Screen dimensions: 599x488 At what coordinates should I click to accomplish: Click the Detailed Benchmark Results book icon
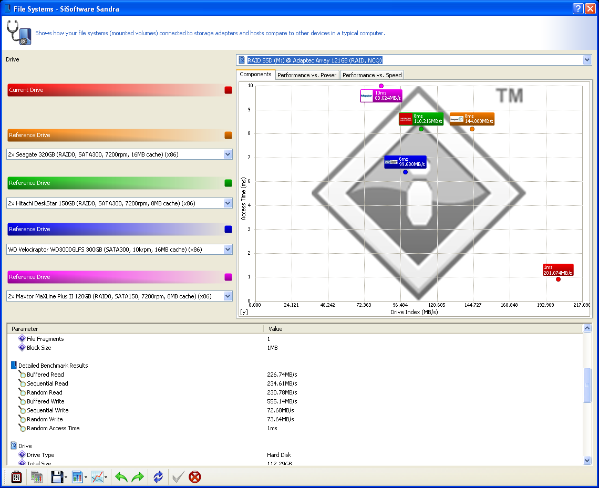coord(14,366)
